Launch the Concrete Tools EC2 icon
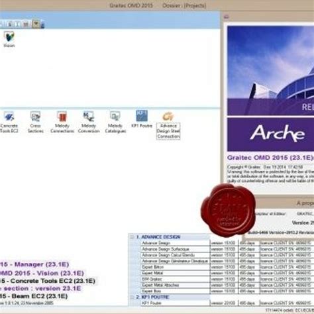The image size is (314, 314). 9,122
